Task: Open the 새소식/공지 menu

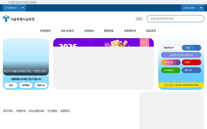Action: tap(67, 31)
